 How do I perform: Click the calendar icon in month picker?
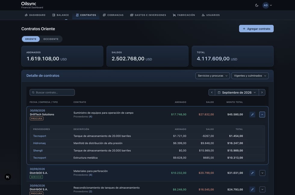pyautogui.click(x=219, y=93)
